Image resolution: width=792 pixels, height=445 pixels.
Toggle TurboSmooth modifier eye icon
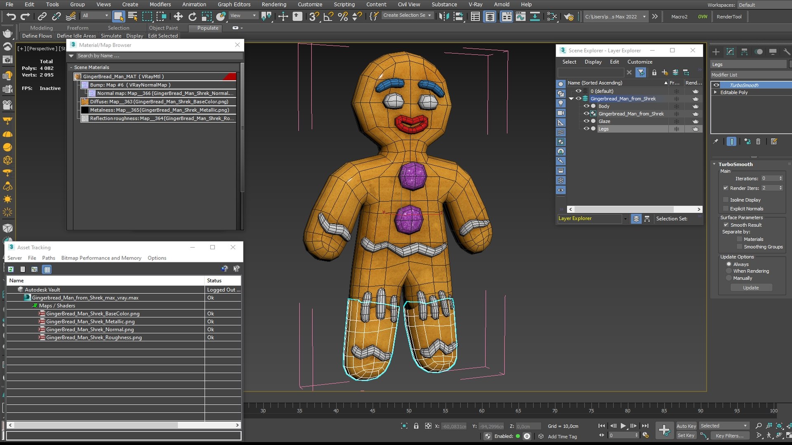pyautogui.click(x=716, y=85)
